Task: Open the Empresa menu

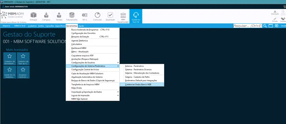Action: click(x=6, y=26)
